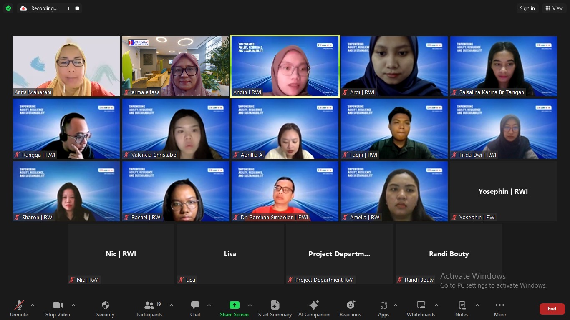The image size is (570, 320).
Task: Start the meeting summary
Action: 275,308
